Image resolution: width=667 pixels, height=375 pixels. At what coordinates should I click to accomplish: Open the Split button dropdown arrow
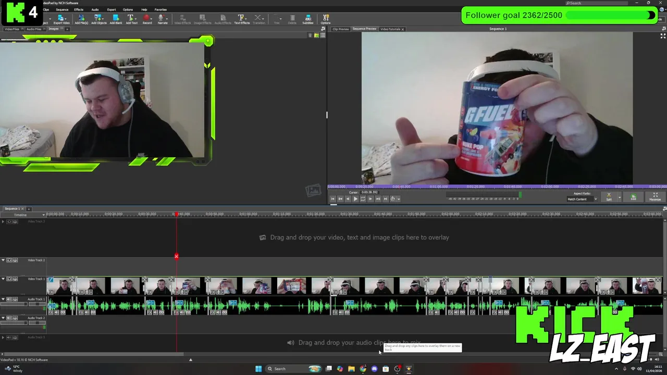point(620,197)
